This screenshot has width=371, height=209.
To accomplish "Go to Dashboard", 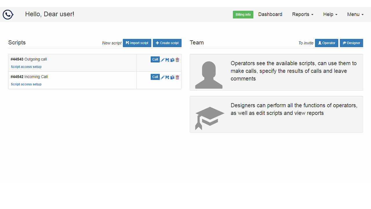I will tap(270, 15).
